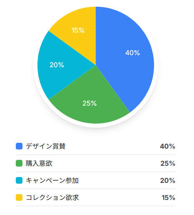
Task: Click the 40% value in legend
Action: click(x=168, y=146)
